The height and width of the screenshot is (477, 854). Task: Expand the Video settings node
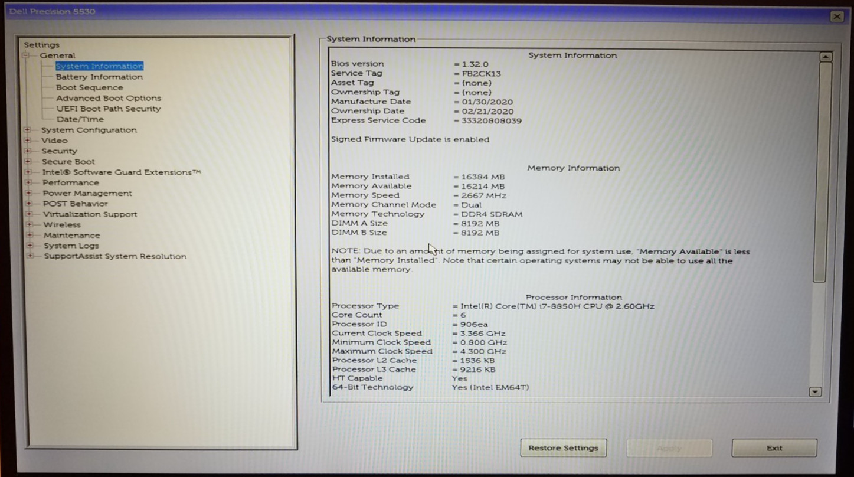27,141
